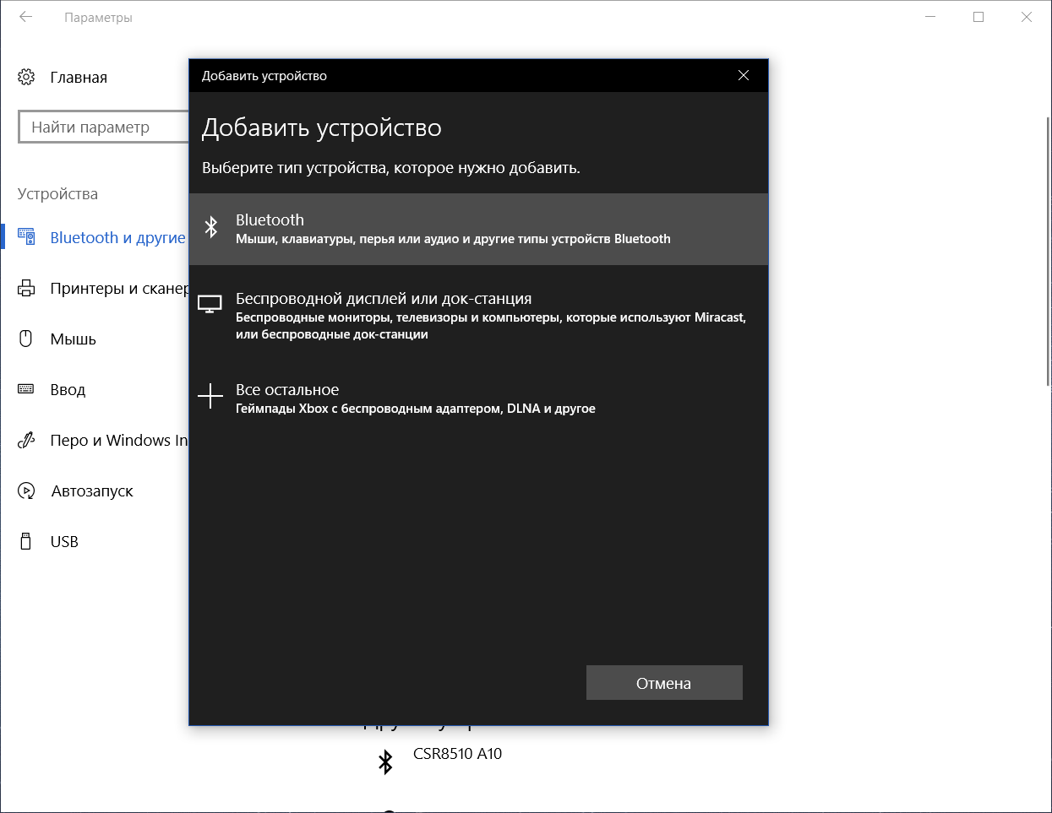Click the keyboard icon beside Ввод

click(26, 389)
